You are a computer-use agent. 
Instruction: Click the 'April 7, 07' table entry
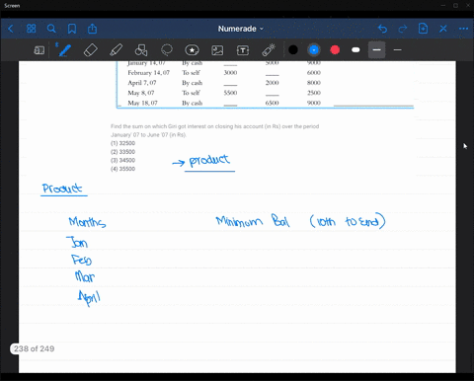point(142,83)
